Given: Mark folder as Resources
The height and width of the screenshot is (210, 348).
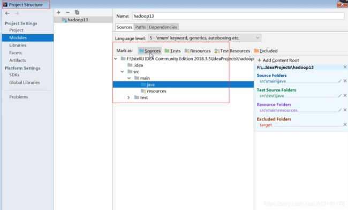Looking at the screenshot, I should point(198,51).
